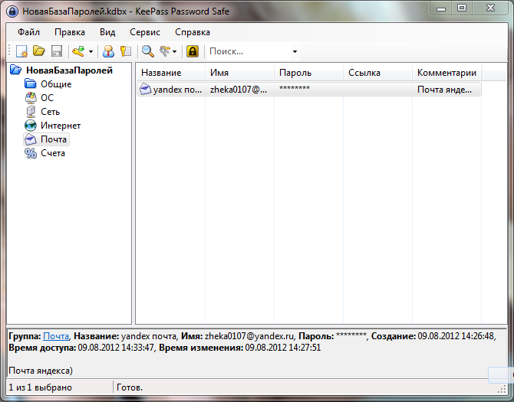This screenshot has height=402, width=514.
Task: Copy password with key-and-sheet icon
Action: [x=126, y=51]
